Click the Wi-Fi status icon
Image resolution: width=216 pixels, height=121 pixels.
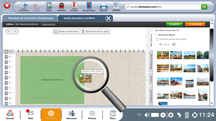pos(139,115)
